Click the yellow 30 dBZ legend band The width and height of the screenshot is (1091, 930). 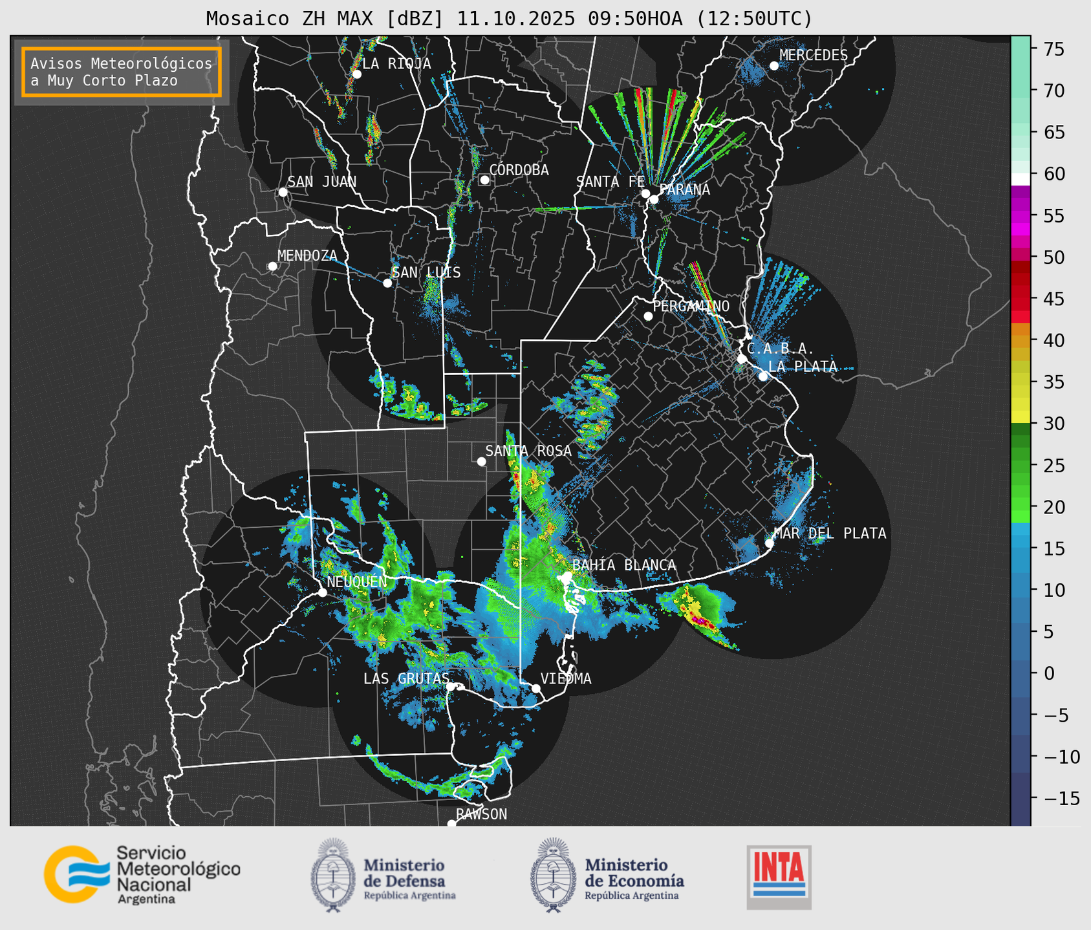coord(1020,417)
